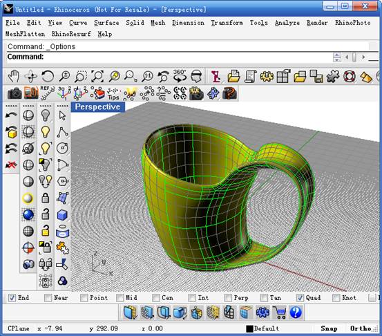Enable the Cen osnap checkbox
Screen dimensions: 382x336
pyautogui.click(x=155, y=298)
